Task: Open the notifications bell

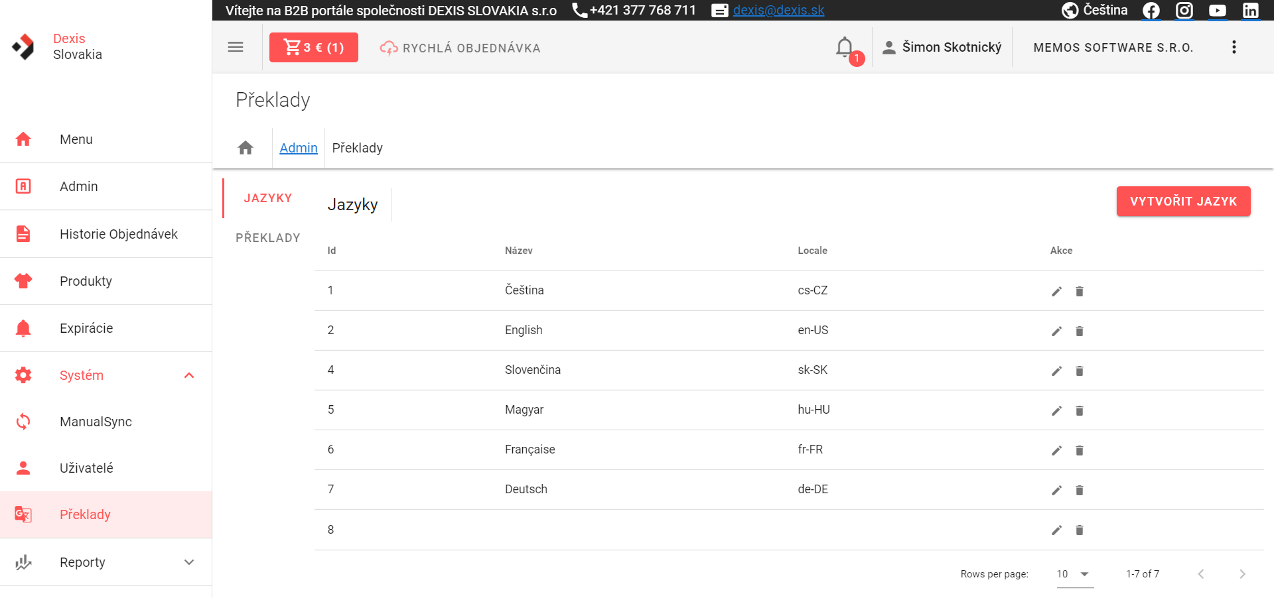Action: click(845, 48)
